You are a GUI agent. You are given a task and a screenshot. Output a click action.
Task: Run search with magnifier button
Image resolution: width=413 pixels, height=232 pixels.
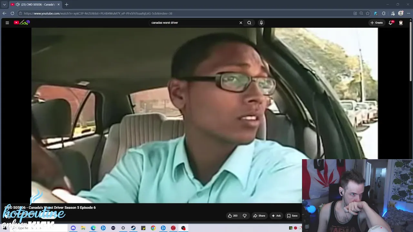pyautogui.click(x=249, y=23)
